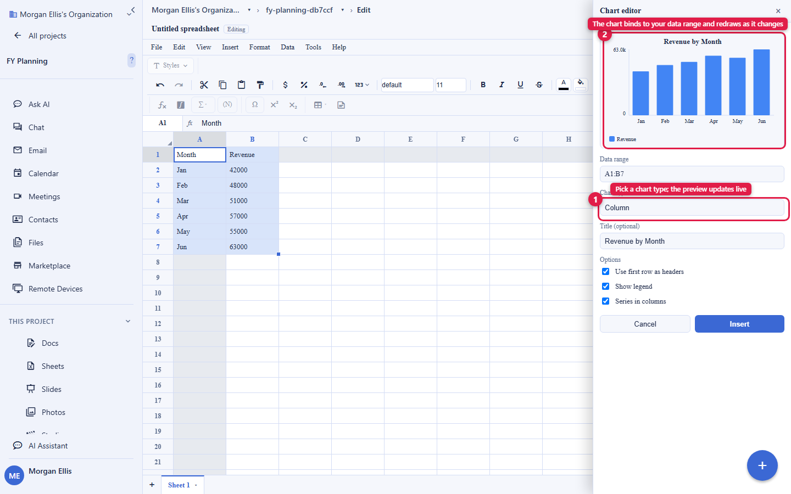Screen dimensions: 791x494
Task: Open the Chart type Column dropdown
Action: coord(692,207)
